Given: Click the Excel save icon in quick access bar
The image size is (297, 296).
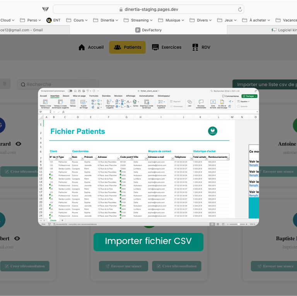Looking at the screenshot, I should [79, 91].
